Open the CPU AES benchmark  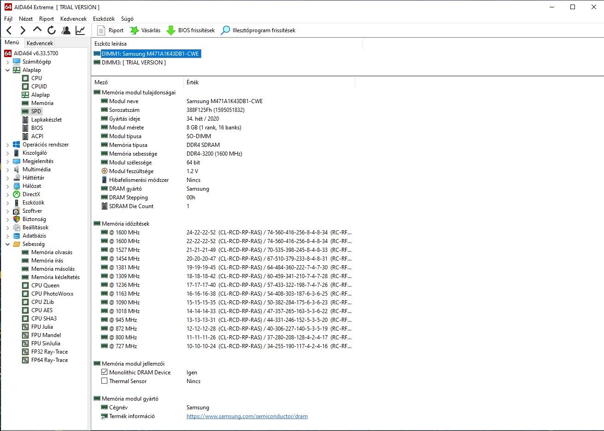click(x=42, y=310)
